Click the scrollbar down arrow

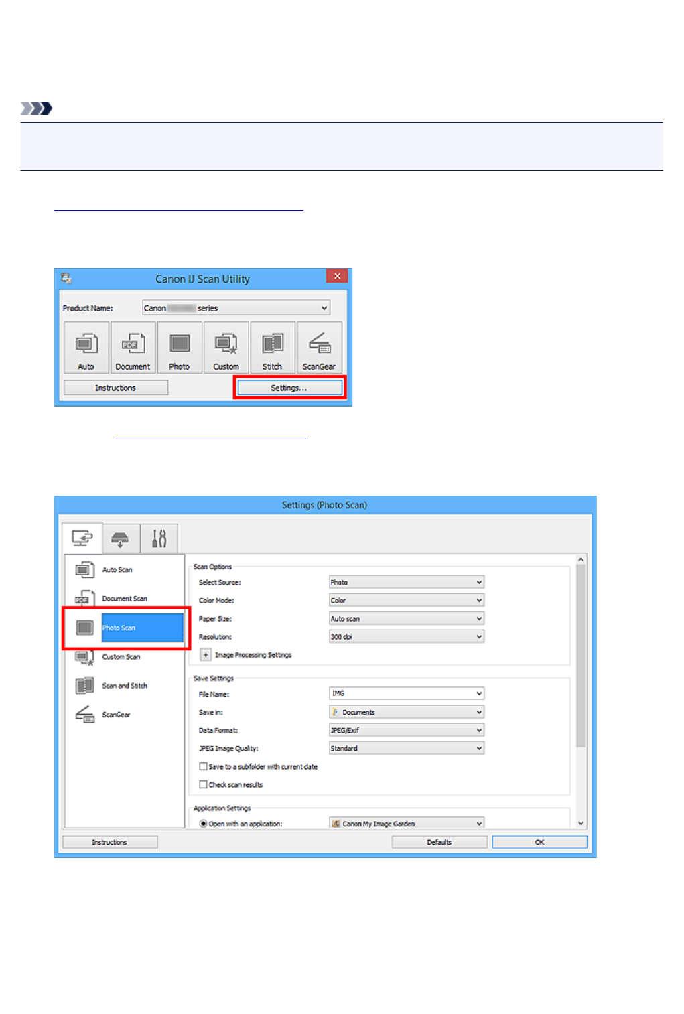[x=581, y=823]
